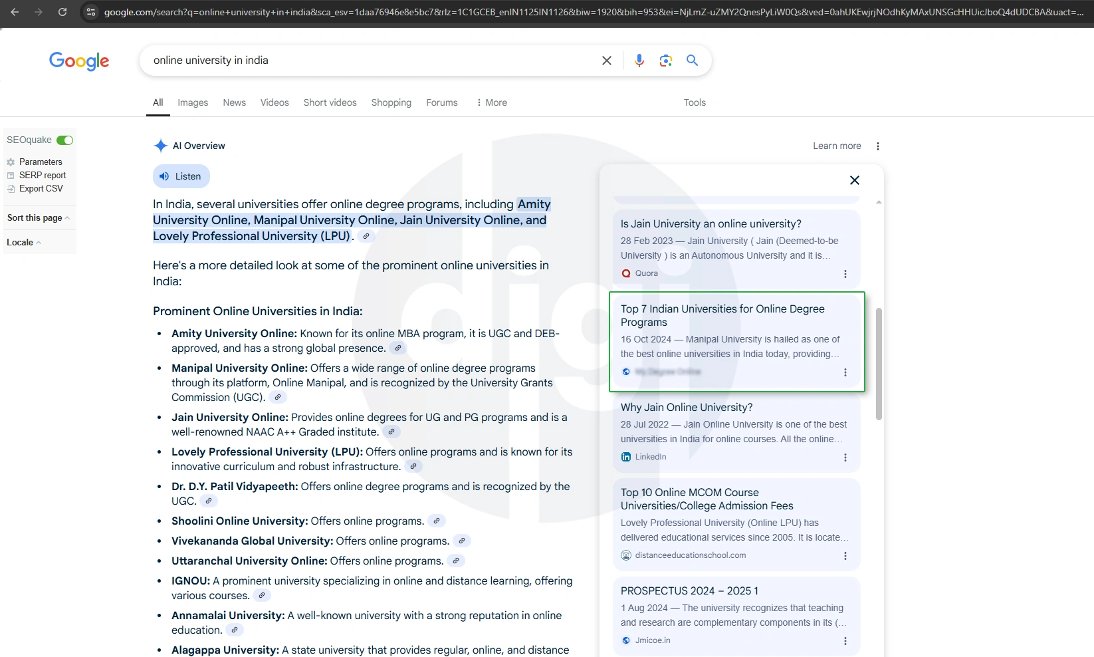Open options for LinkedIn source card
This screenshot has height=657, width=1094.
pos(845,458)
